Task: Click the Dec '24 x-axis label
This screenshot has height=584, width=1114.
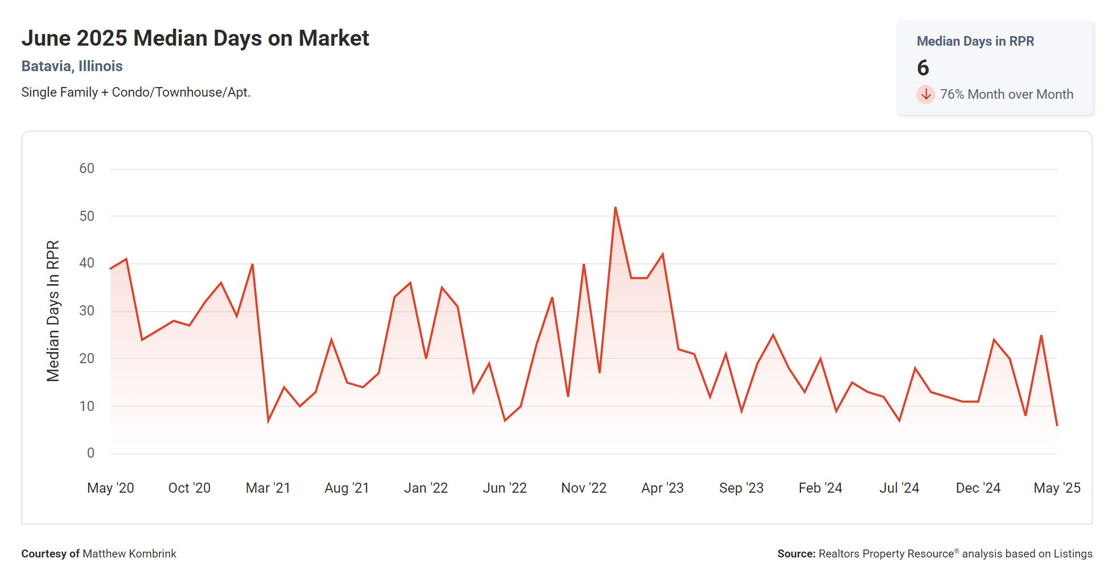Action: tap(978, 488)
